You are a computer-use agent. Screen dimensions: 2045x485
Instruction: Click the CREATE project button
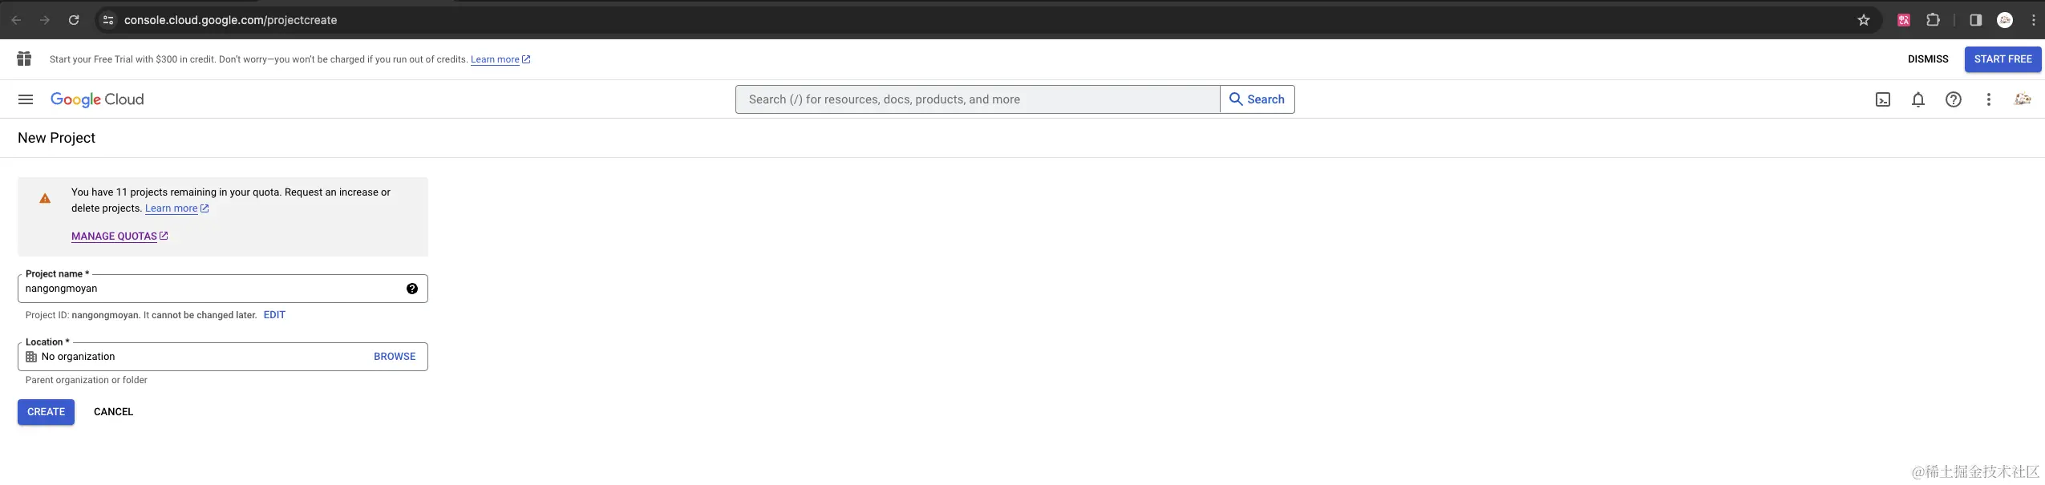pyautogui.click(x=47, y=412)
